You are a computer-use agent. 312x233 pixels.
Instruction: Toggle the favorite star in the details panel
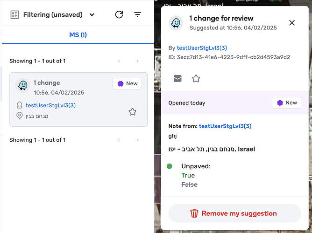196,78
